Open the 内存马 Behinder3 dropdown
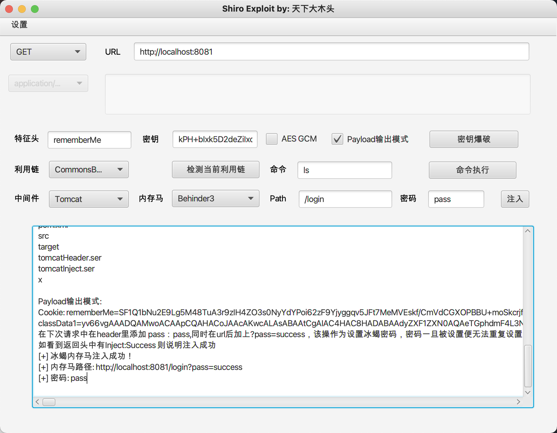 coord(216,198)
